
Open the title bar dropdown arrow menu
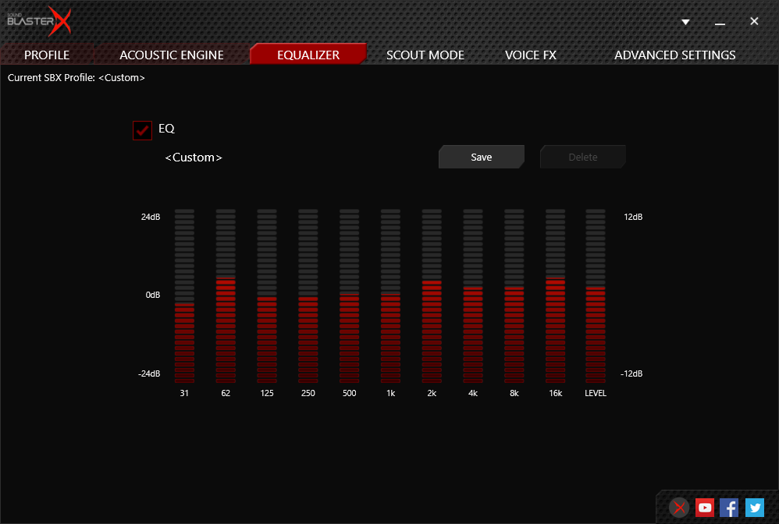tap(685, 22)
